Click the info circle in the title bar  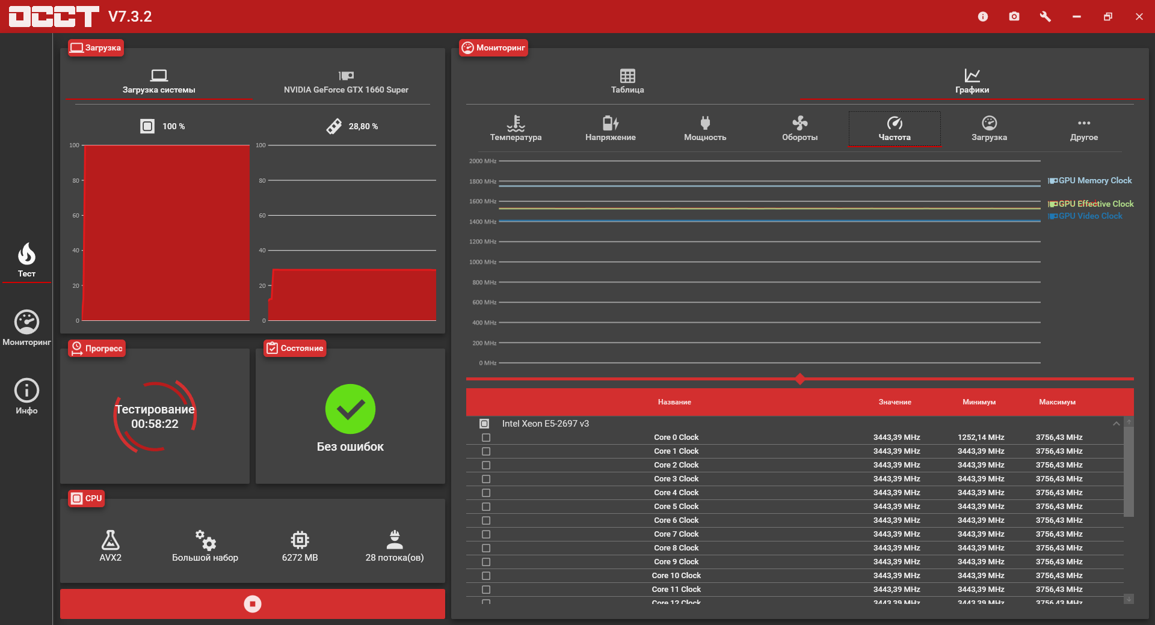coord(983,16)
